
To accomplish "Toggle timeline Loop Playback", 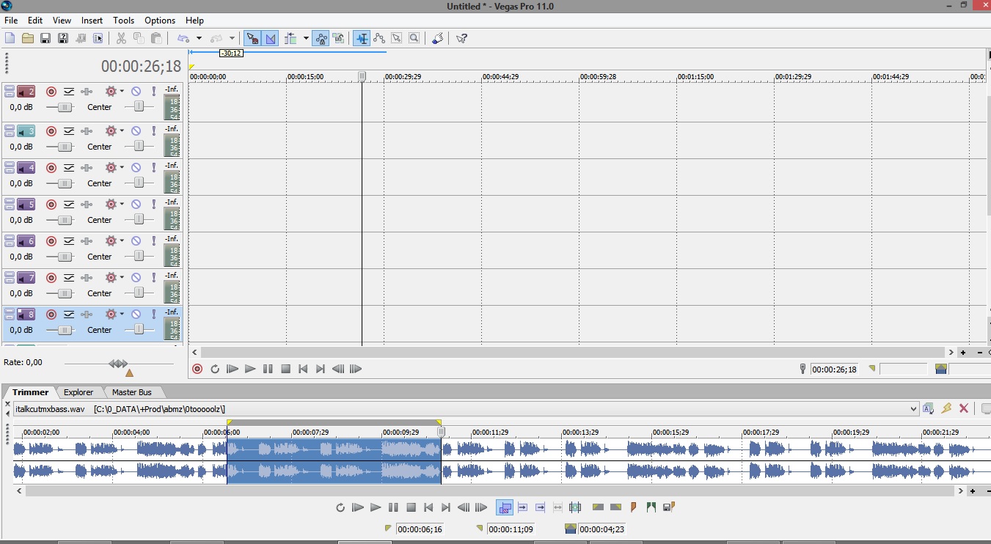I will point(215,369).
